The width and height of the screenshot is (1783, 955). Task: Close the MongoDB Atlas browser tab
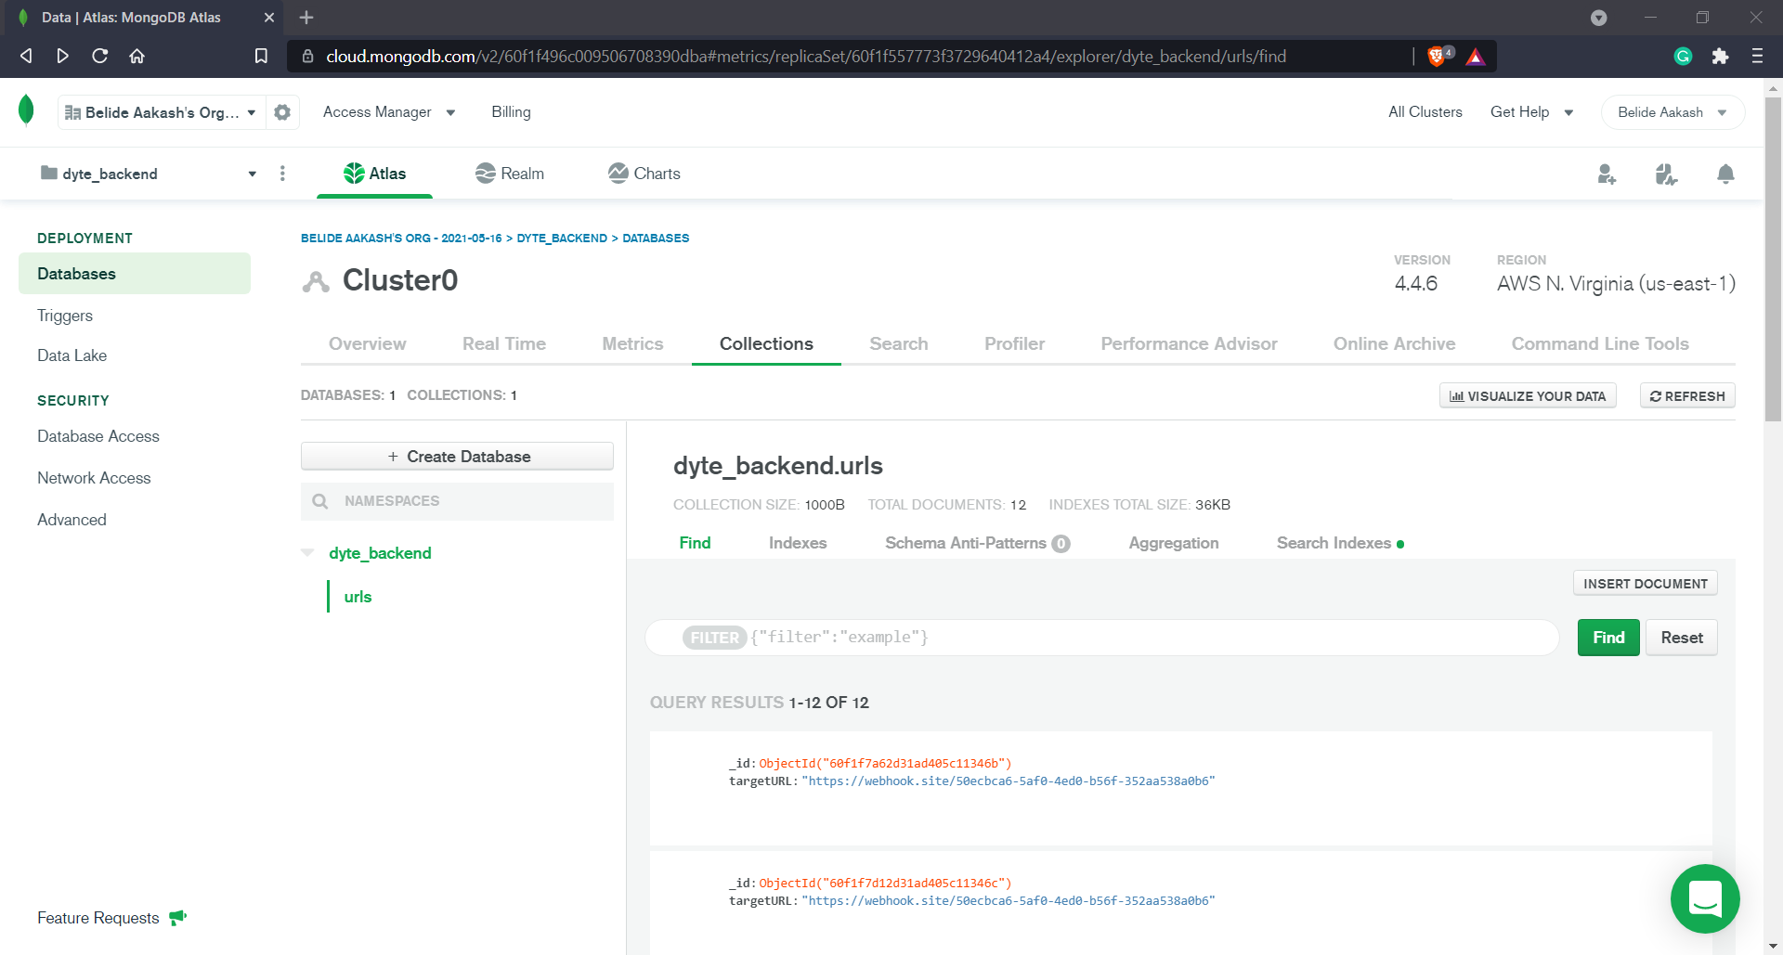pos(269,17)
